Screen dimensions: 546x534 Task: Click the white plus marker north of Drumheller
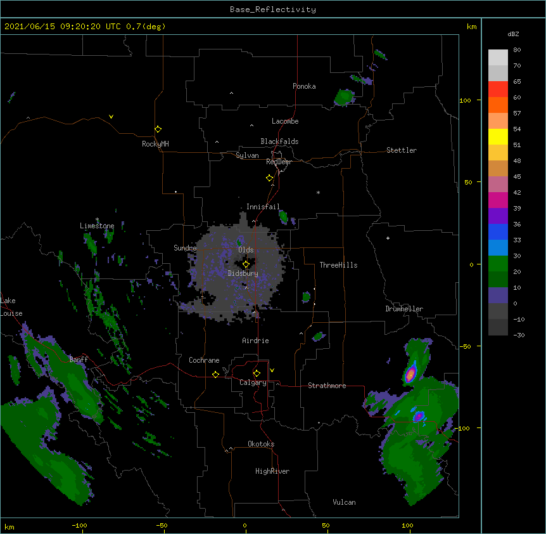pyautogui.click(x=388, y=238)
